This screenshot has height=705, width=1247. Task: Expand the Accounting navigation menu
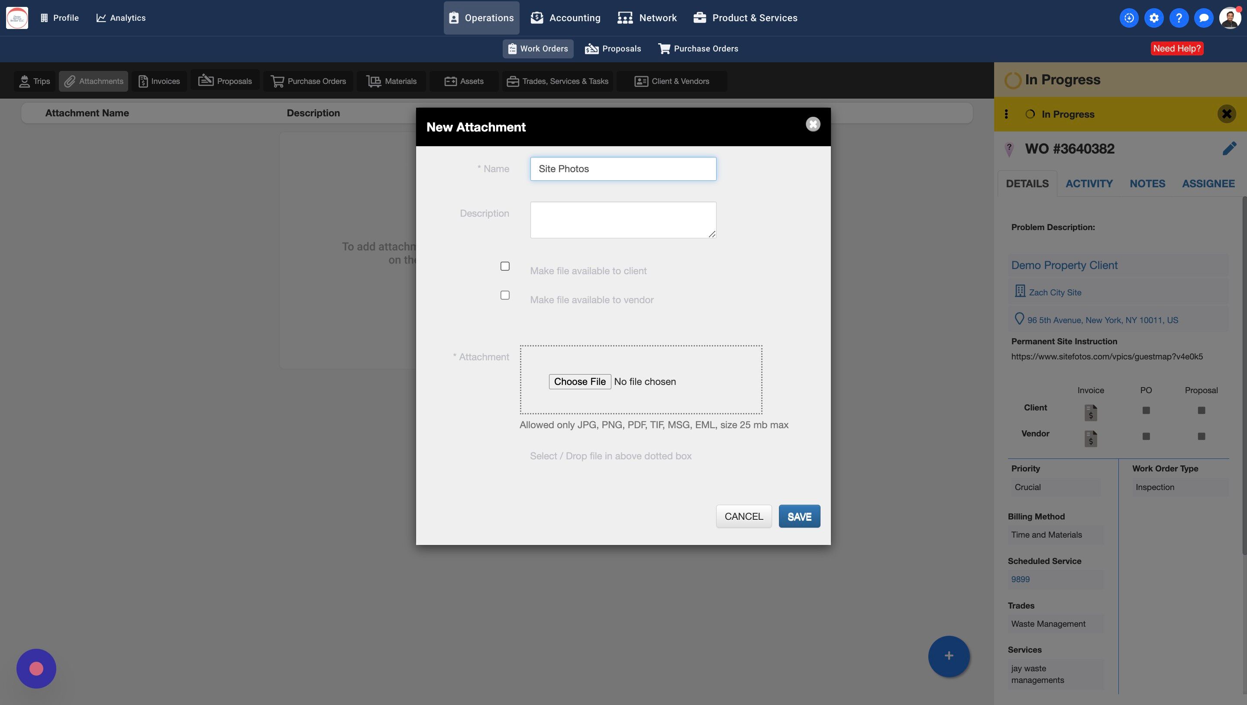pyautogui.click(x=565, y=18)
